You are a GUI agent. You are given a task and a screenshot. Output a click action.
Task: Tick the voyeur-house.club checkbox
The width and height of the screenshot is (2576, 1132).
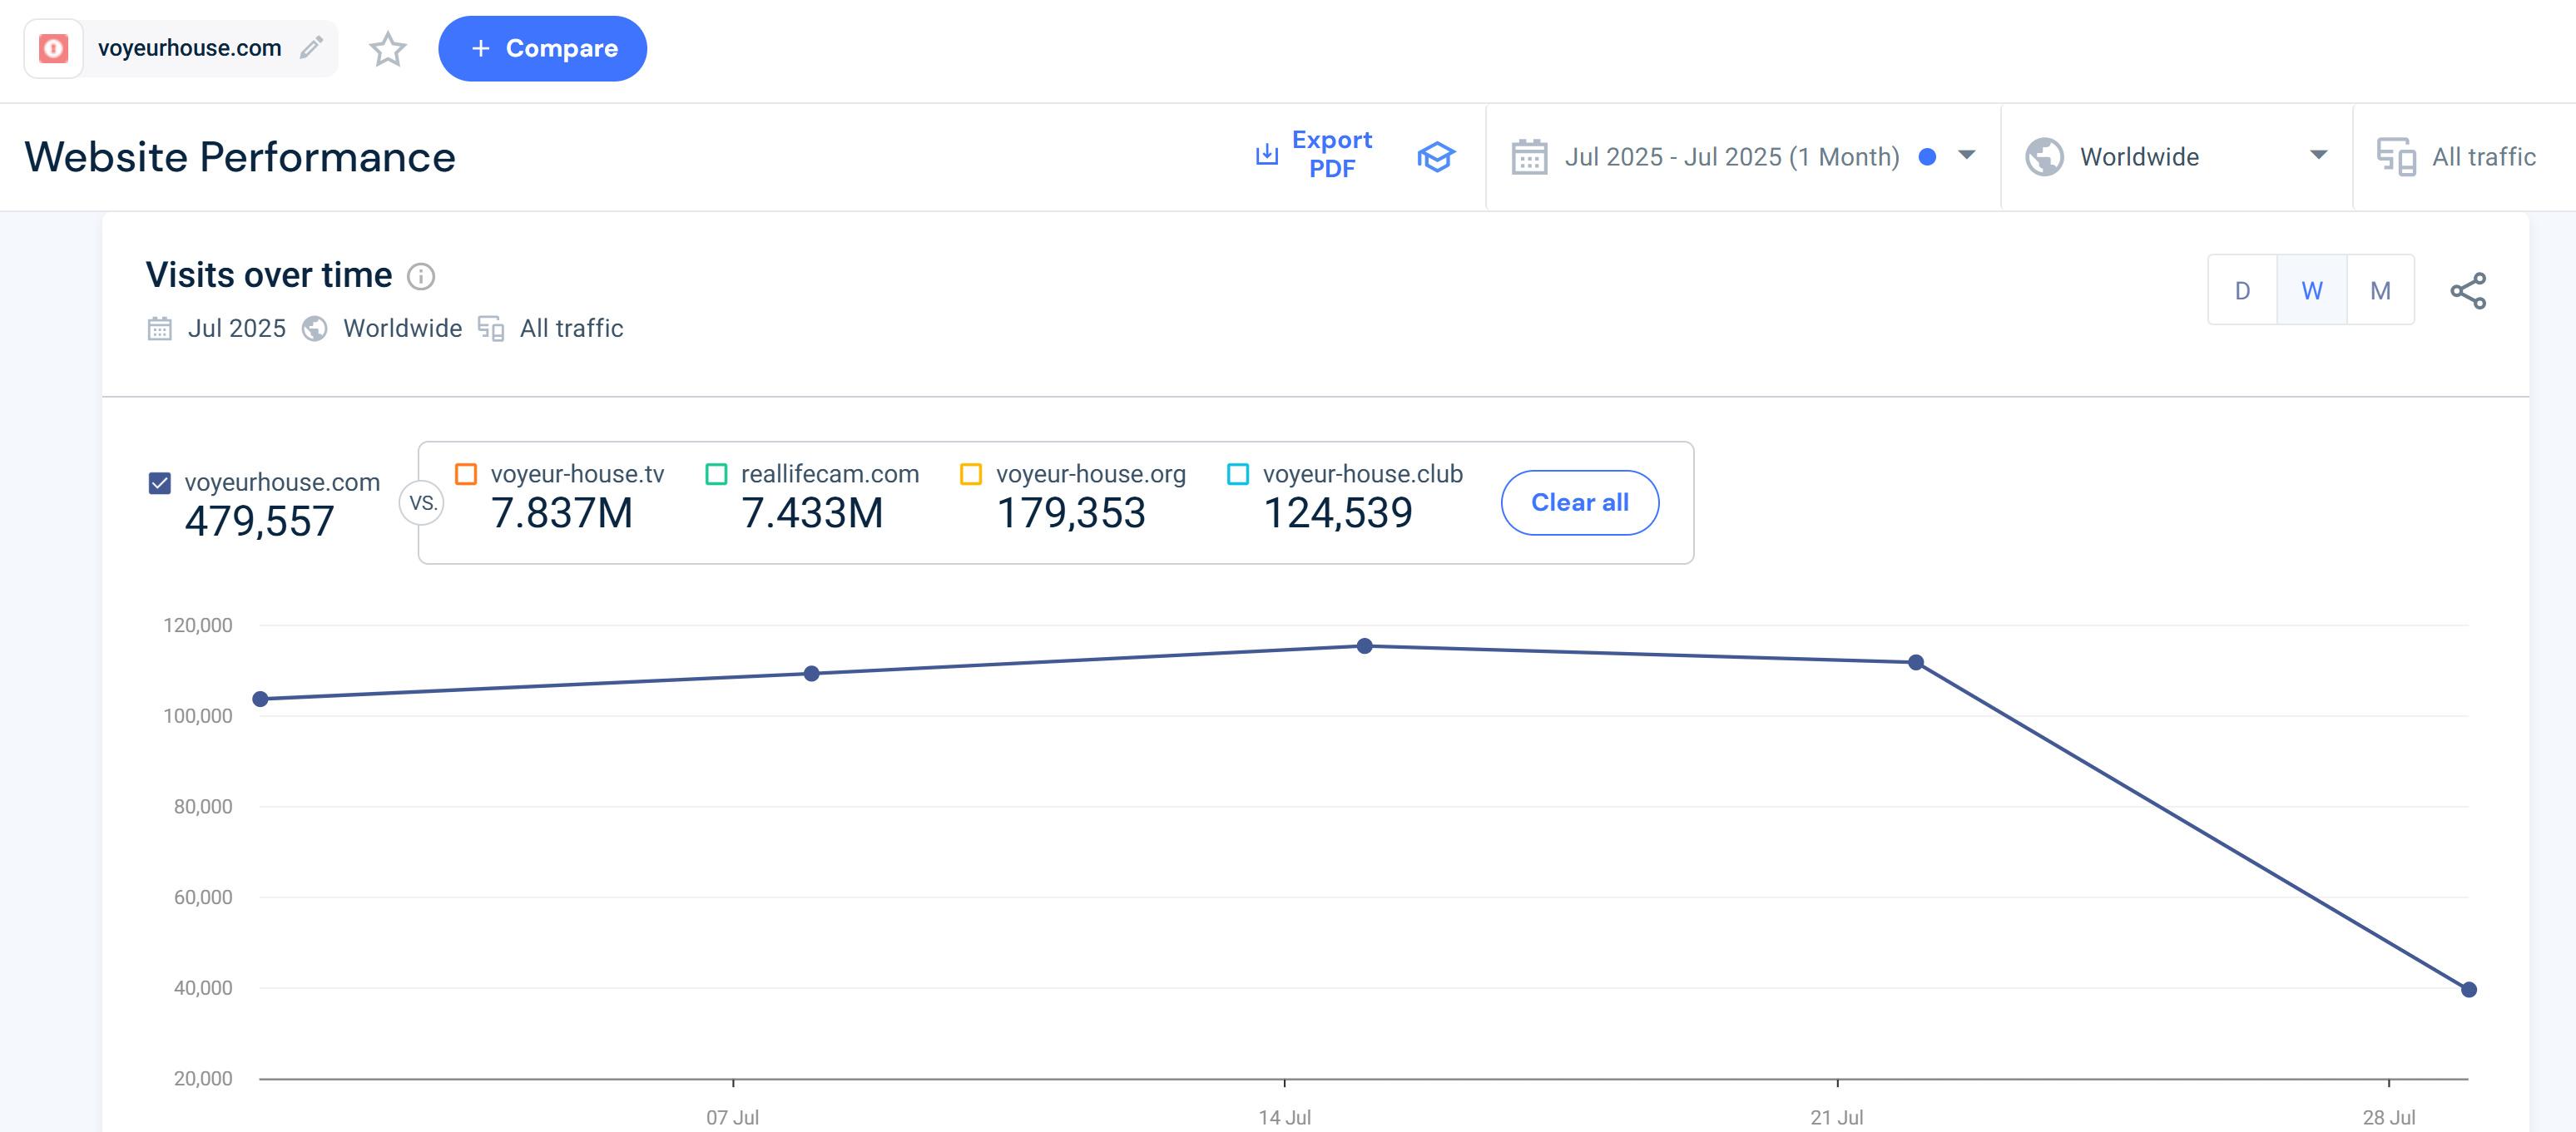click(x=1238, y=474)
